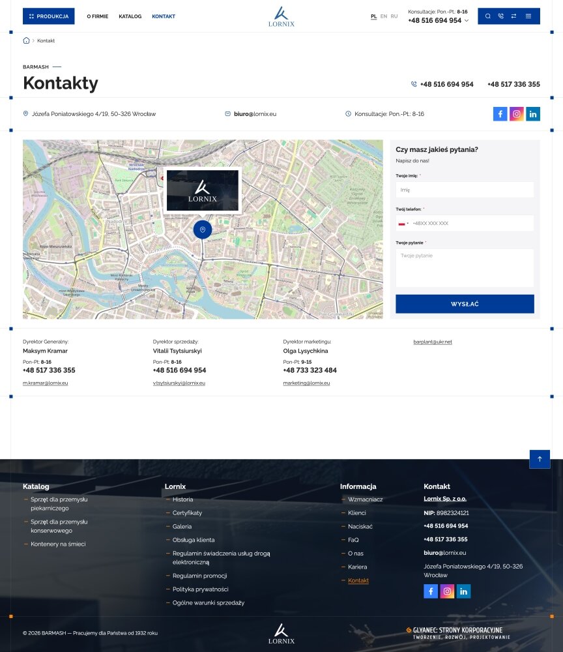This screenshot has height=652, width=563.
Task: Open Facebook icon beside the consultation hours
Action: (x=500, y=114)
